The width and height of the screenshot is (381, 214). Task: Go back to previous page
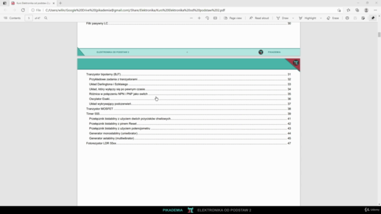(x=5, y=10)
